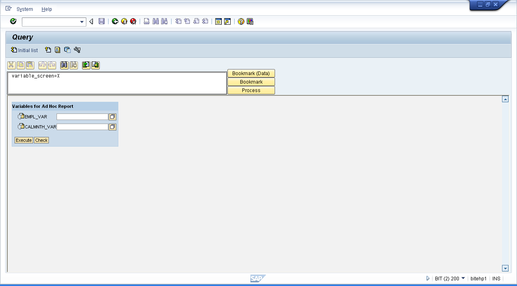Click the red Cancel icon
517x286 pixels.
point(133,21)
